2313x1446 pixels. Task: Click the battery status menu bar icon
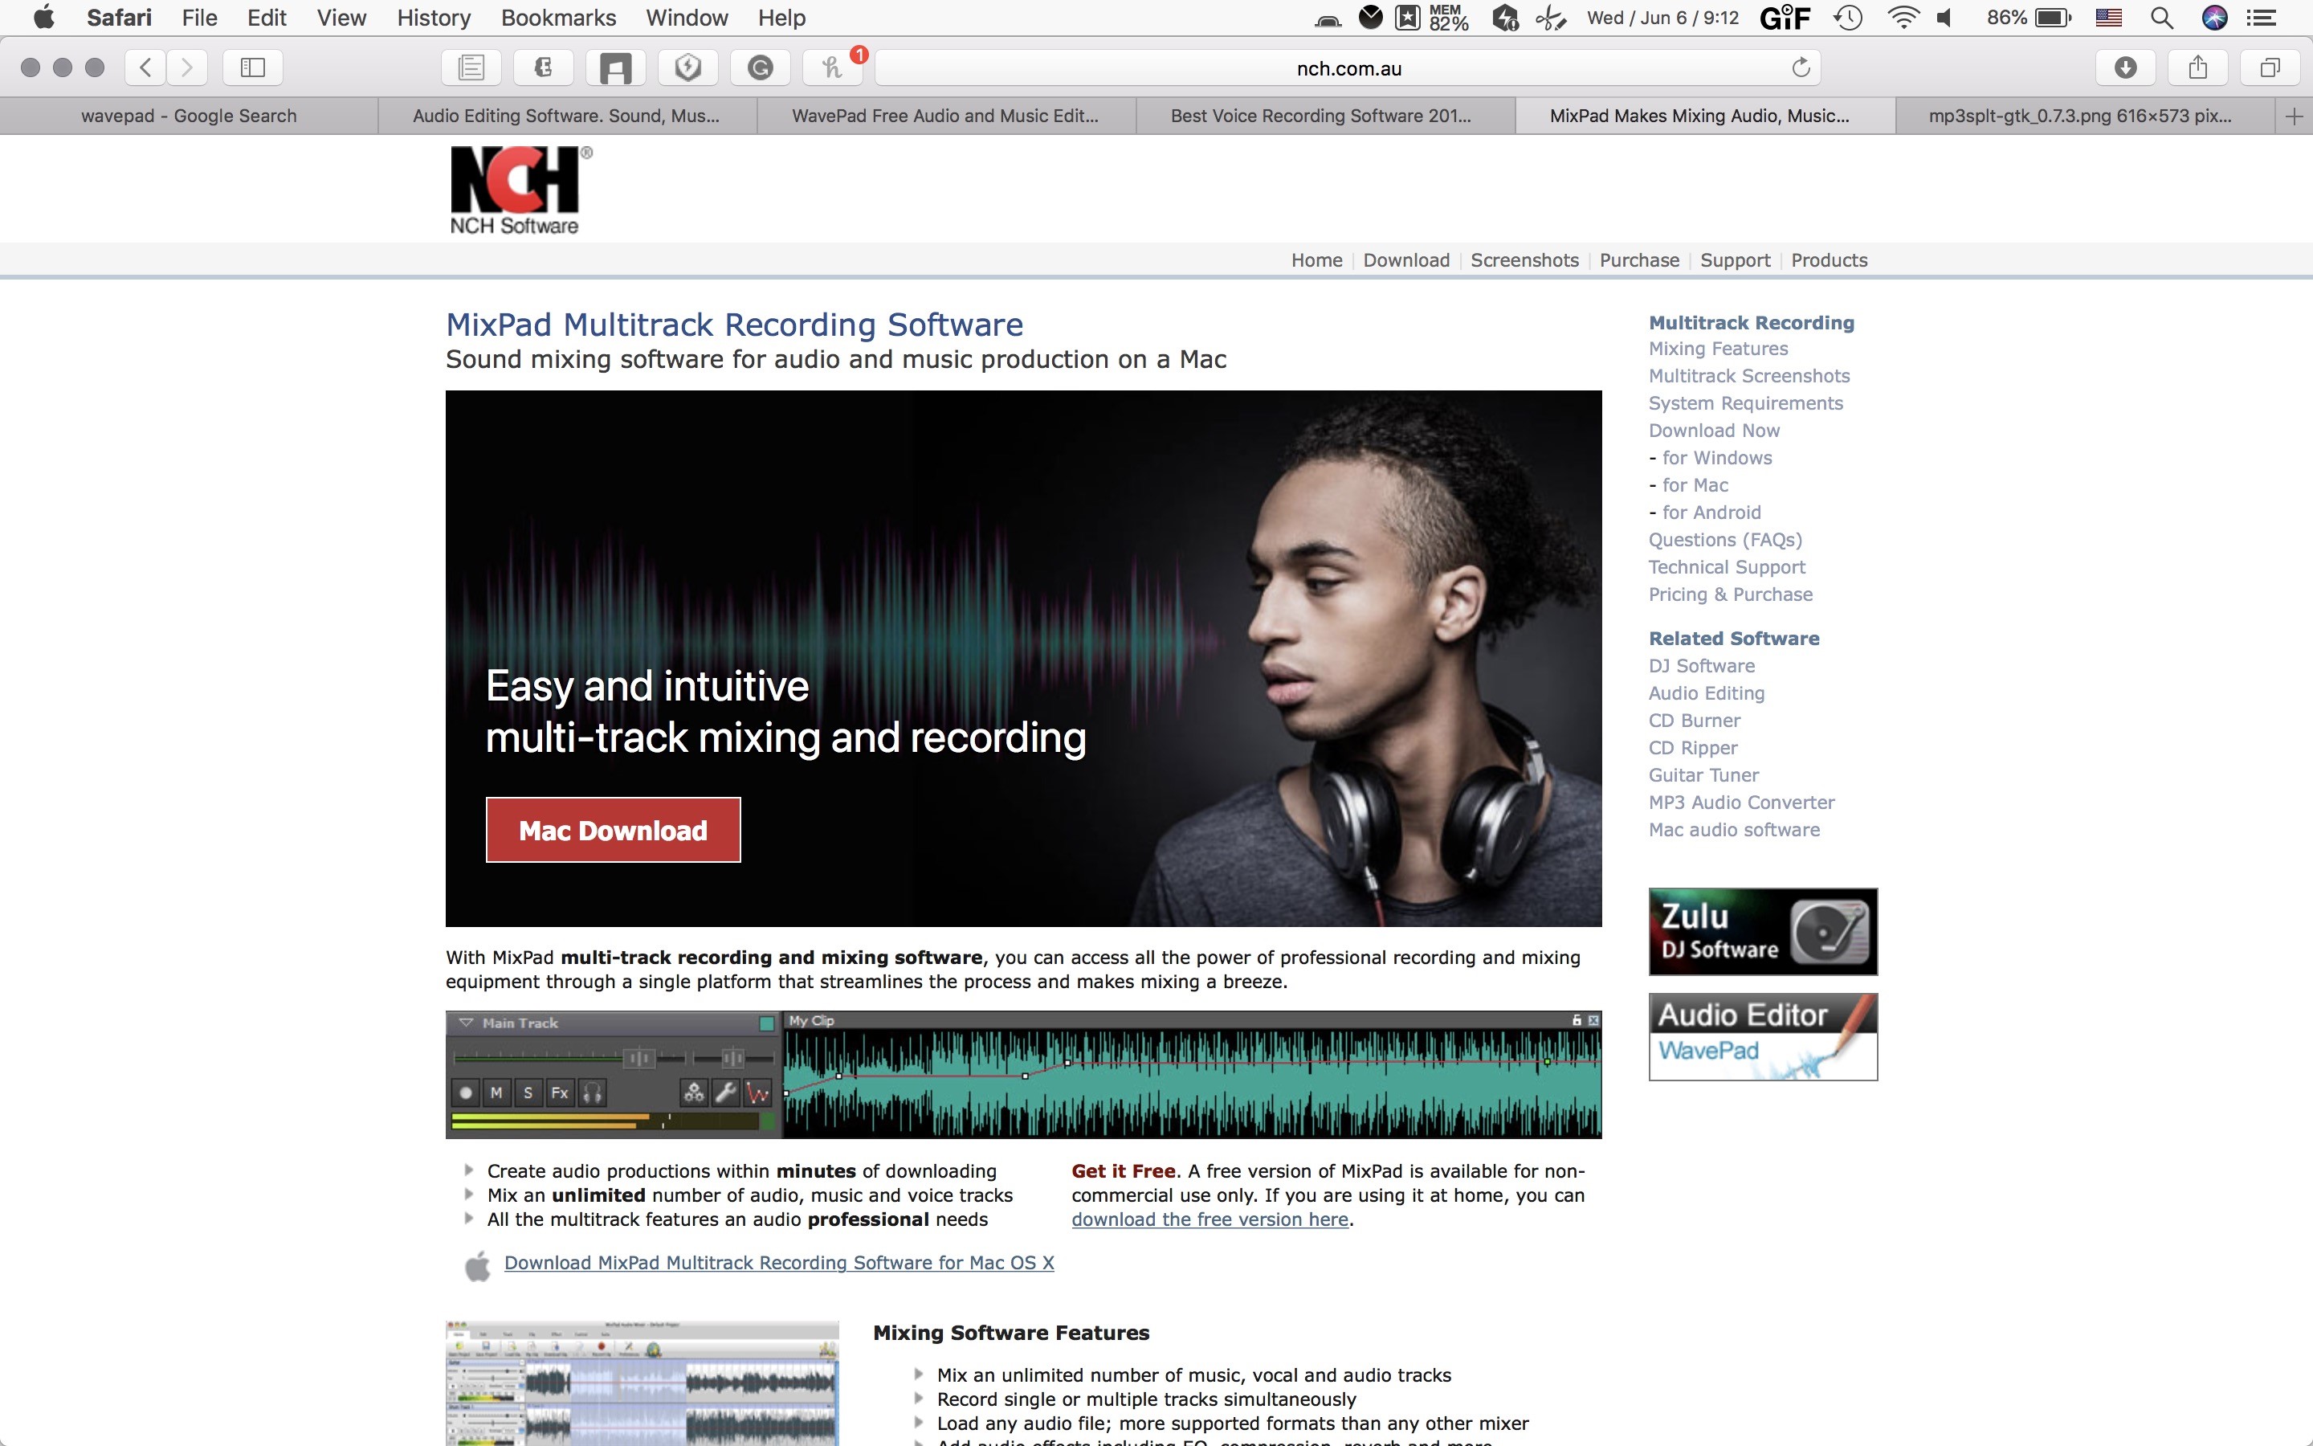2053,17
